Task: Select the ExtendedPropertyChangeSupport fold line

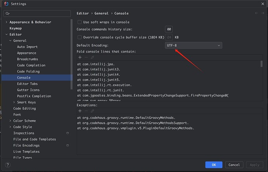Action: pos(153,96)
